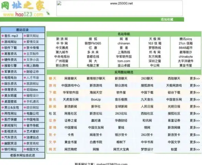Open chinabyte link
Image resolution: width=202 pixels, height=165 pixels.
(186, 57)
